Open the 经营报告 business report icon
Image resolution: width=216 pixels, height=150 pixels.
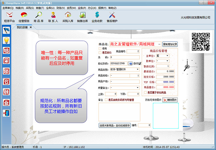tap(24, 17)
